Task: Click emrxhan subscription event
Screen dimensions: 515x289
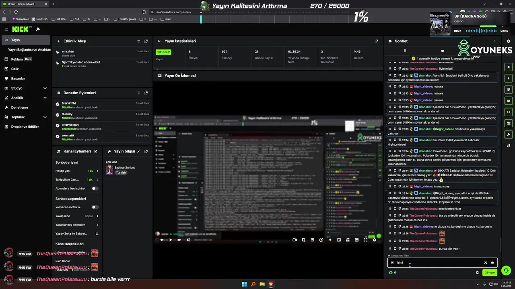Action: pyautogui.click(x=103, y=53)
